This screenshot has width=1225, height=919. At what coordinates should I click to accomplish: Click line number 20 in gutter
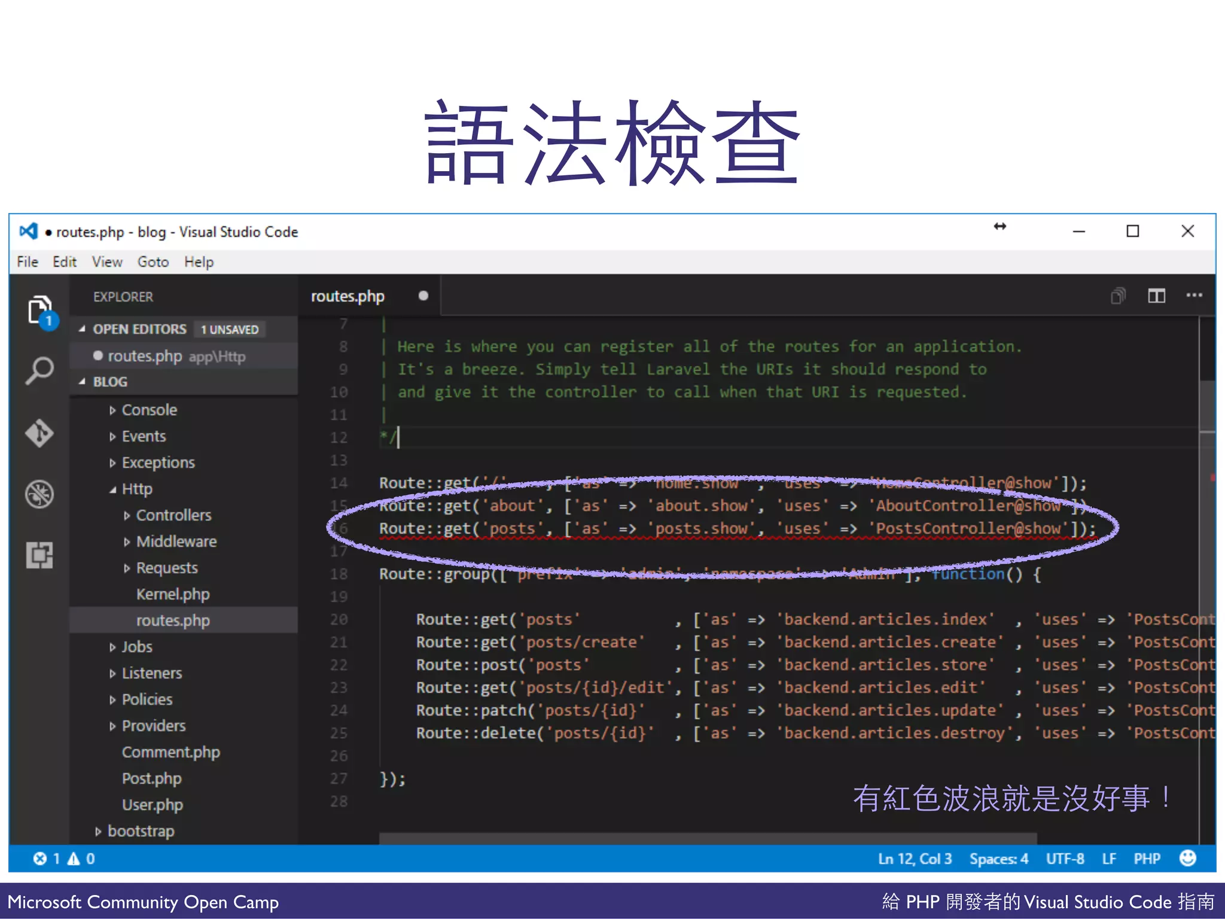click(x=339, y=619)
